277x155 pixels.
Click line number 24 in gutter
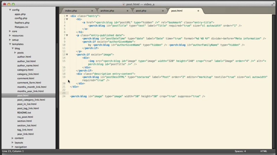tap(64, 96)
